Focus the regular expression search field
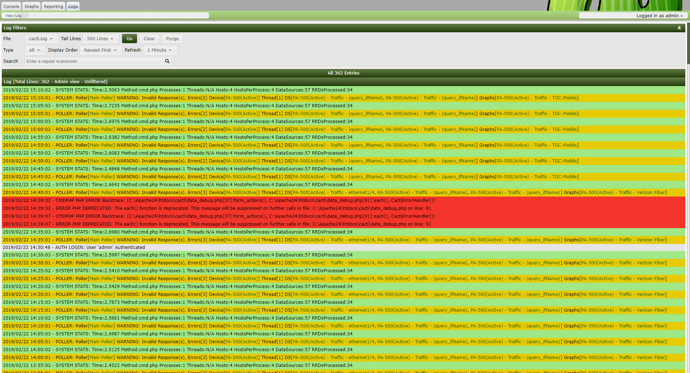690x373 pixels. click(94, 61)
